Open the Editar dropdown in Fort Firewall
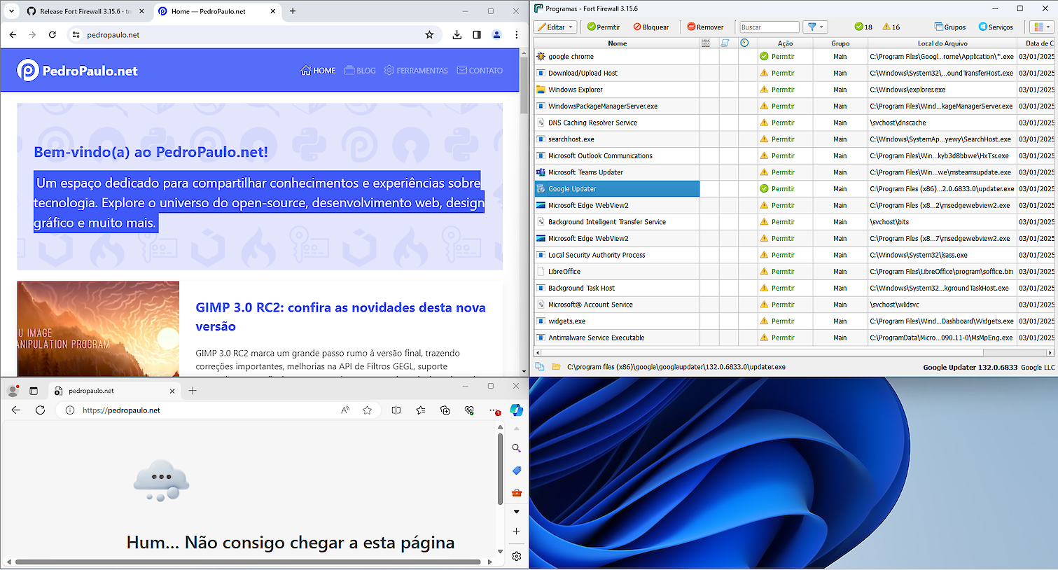This screenshot has height=570, width=1058. 555,27
